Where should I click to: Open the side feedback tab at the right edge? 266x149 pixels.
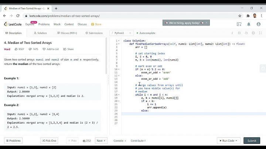click(263, 68)
